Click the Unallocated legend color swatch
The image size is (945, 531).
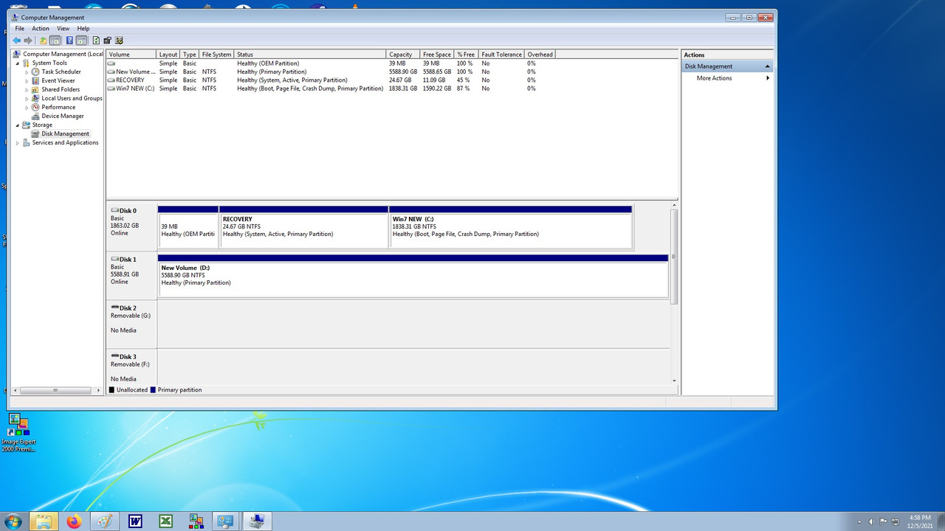[111, 390]
